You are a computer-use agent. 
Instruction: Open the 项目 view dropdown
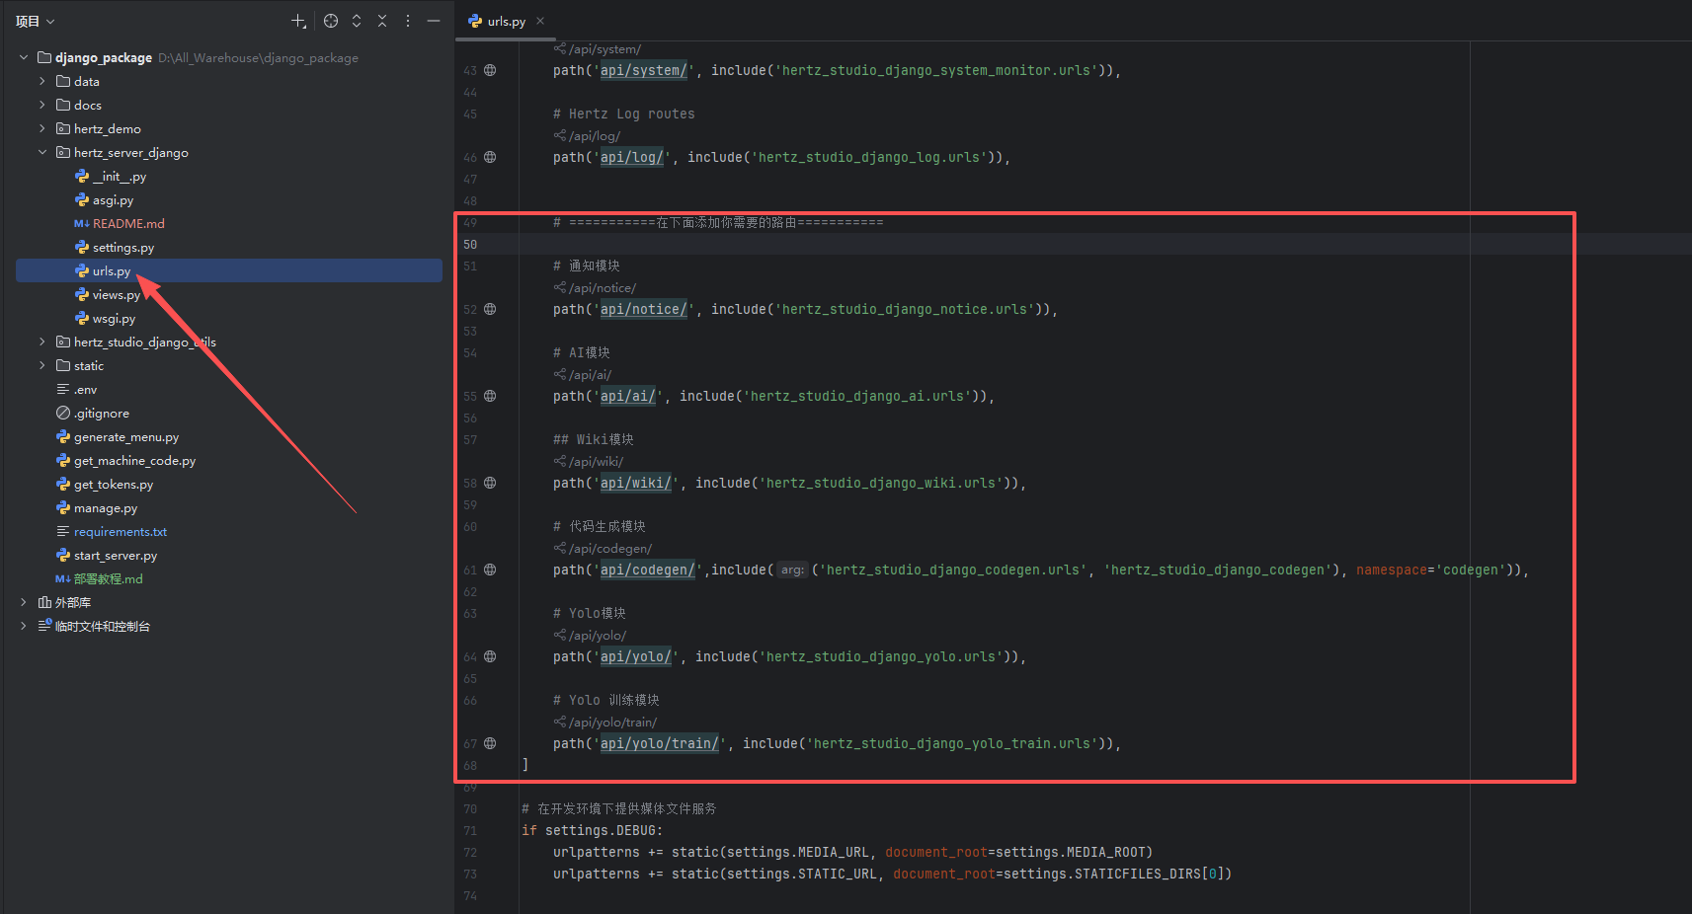coord(36,21)
